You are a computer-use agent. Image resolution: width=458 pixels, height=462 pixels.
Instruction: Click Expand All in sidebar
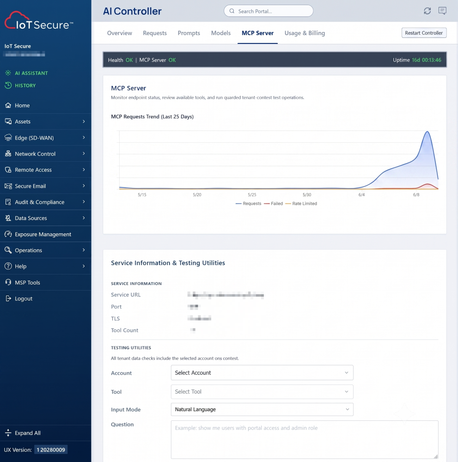[x=46, y=433]
